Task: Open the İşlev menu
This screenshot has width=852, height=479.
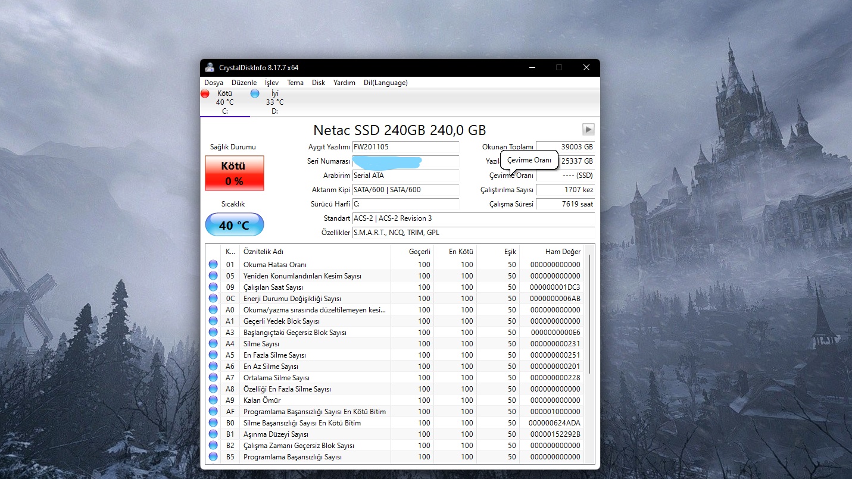Action: (x=271, y=83)
